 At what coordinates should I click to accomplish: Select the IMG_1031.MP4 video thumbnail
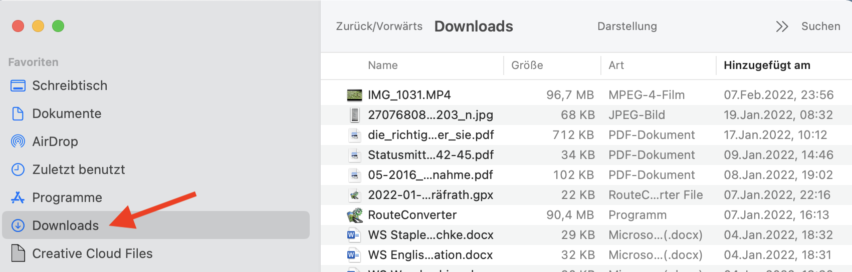tap(355, 95)
